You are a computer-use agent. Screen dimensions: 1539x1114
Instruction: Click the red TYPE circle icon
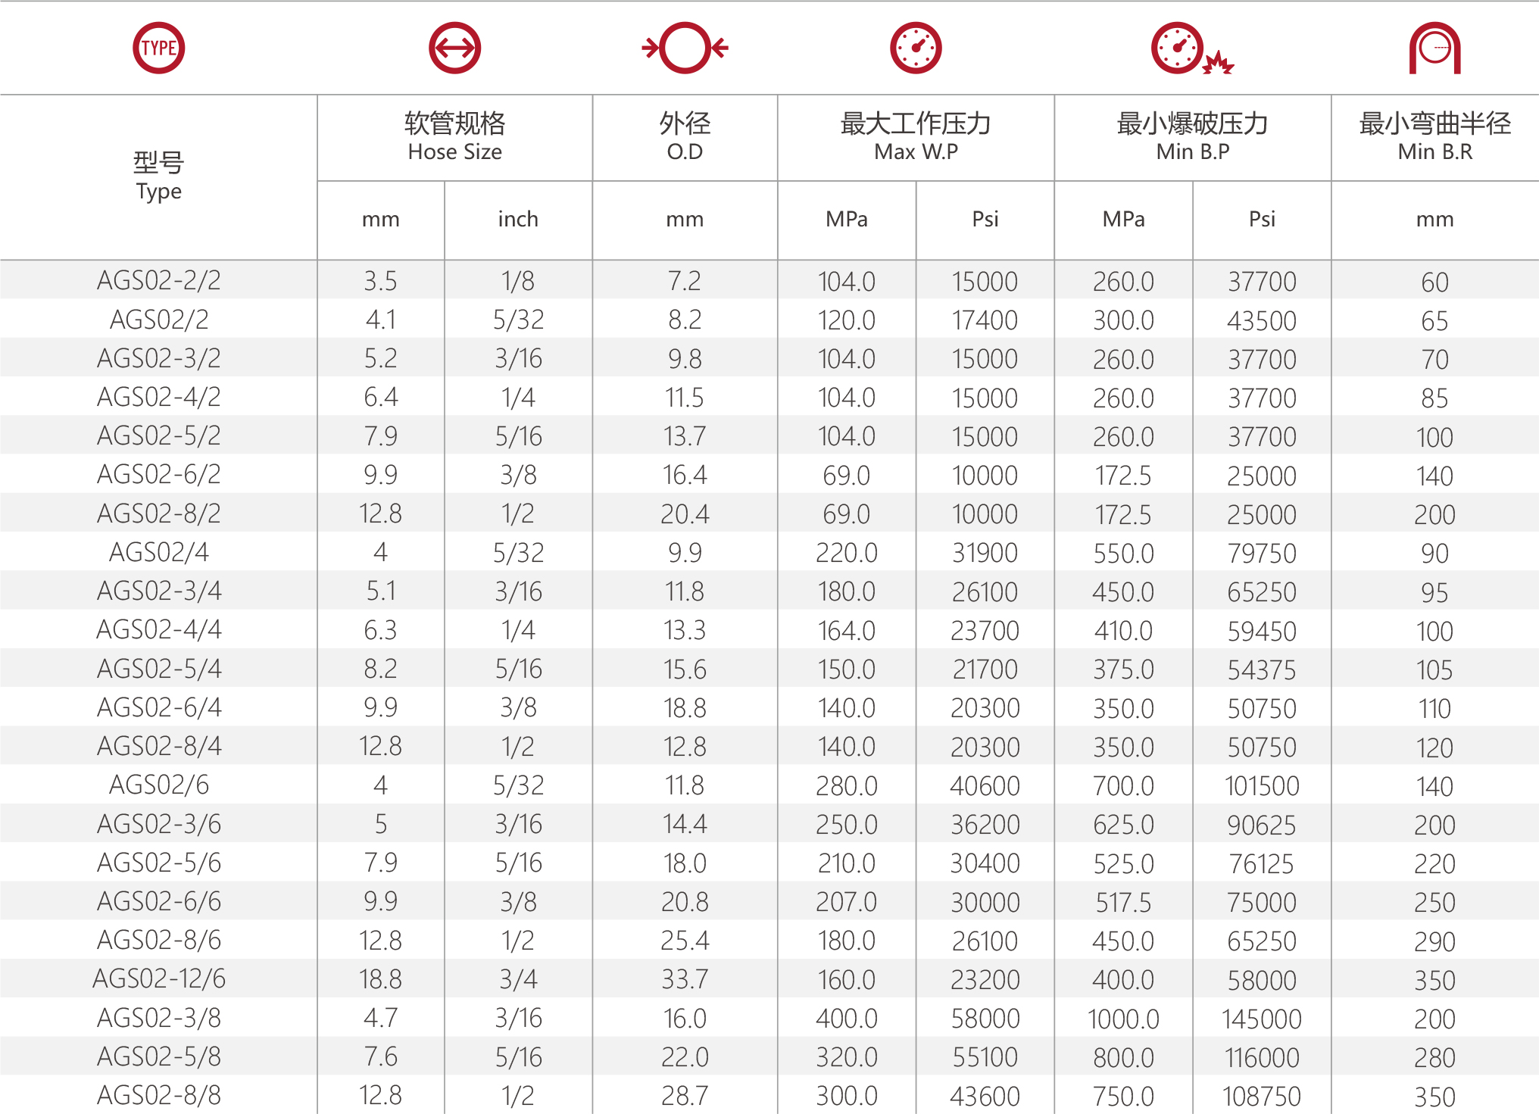pyautogui.click(x=158, y=48)
